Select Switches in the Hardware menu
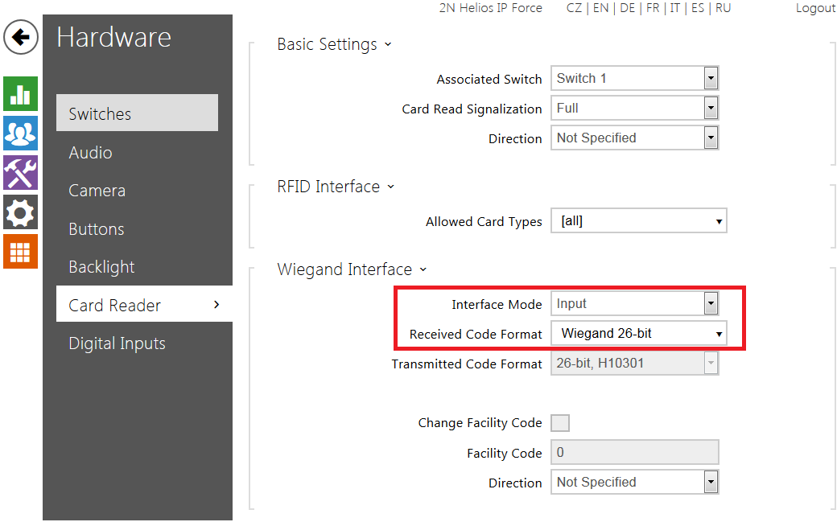The width and height of the screenshot is (837, 522). coord(137,113)
